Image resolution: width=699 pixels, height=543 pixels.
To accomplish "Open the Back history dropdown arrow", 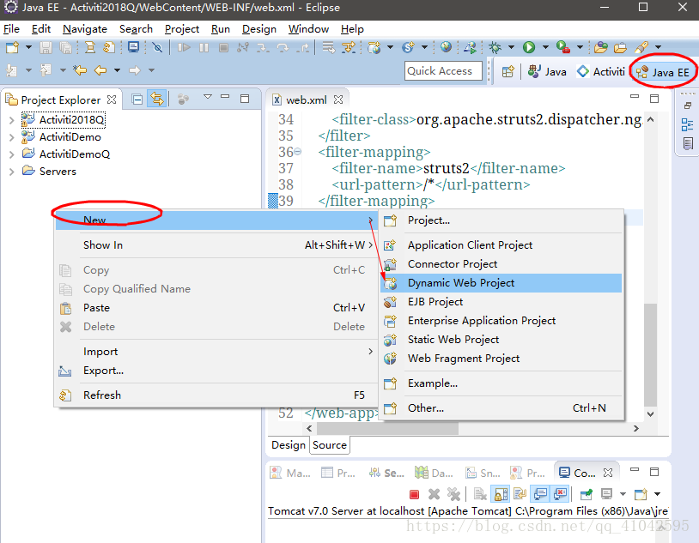I will coord(117,70).
